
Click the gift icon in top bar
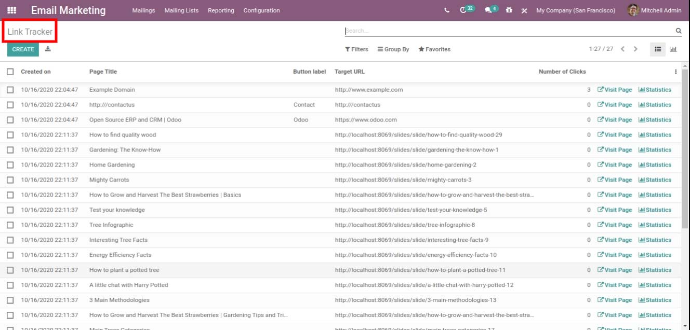509,10
